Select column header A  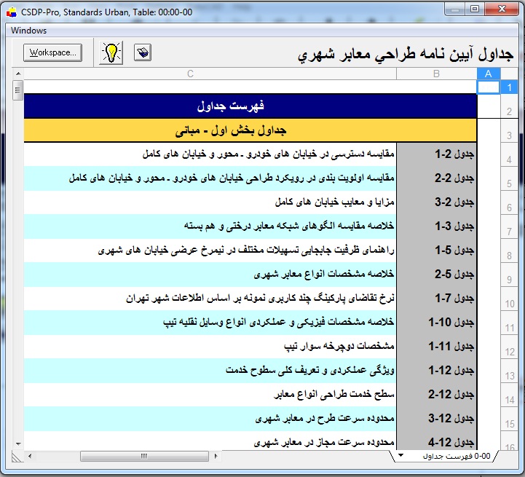tap(489, 74)
